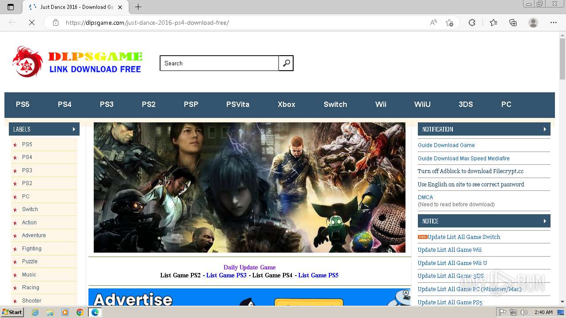Open the PC navigation menu item

click(506, 105)
